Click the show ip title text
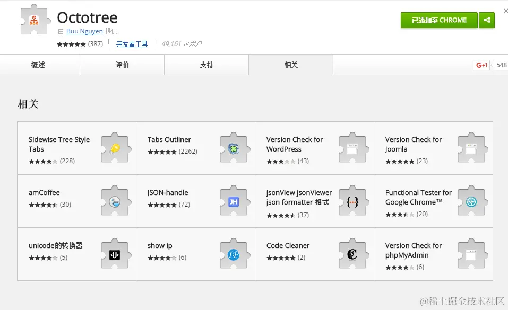 point(160,245)
